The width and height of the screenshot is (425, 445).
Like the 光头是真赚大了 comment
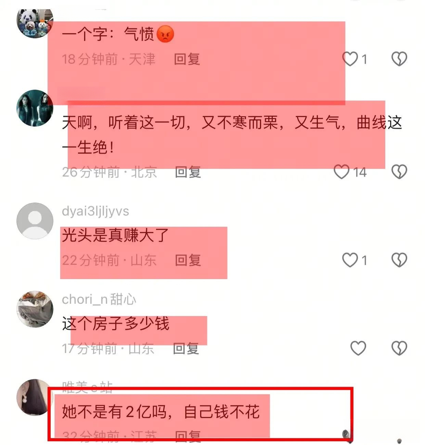(x=350, y=260)
